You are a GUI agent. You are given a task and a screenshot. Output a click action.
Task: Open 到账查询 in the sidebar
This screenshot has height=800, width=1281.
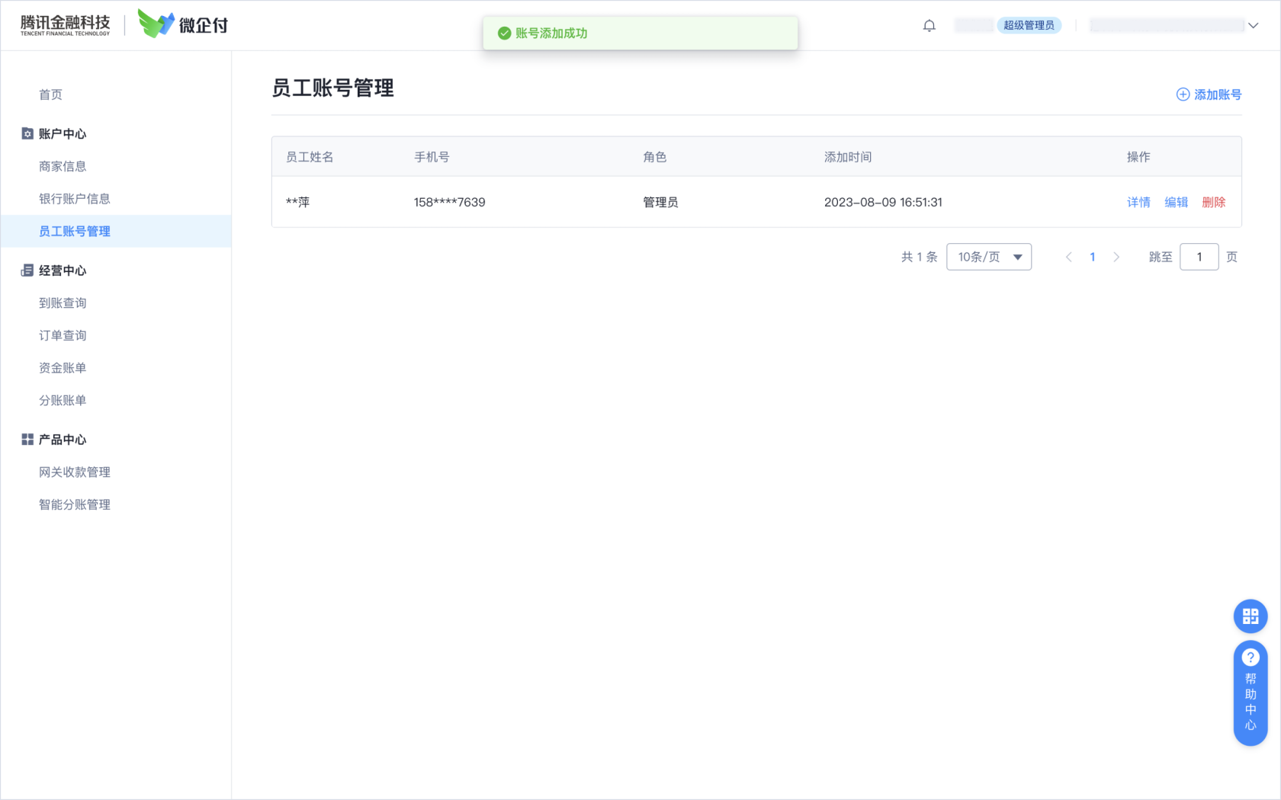tap(63, 303)
